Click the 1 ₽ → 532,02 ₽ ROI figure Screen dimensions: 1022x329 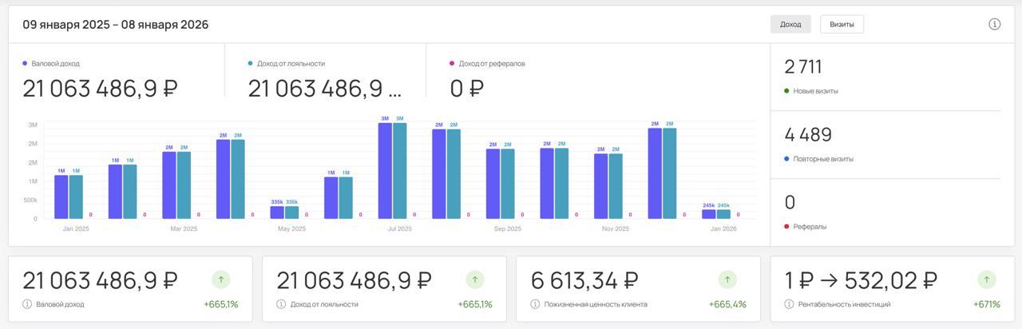861,280
